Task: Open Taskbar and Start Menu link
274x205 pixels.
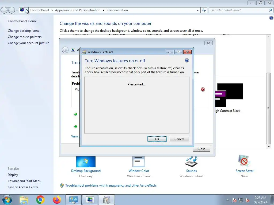Action: point(24,181)
